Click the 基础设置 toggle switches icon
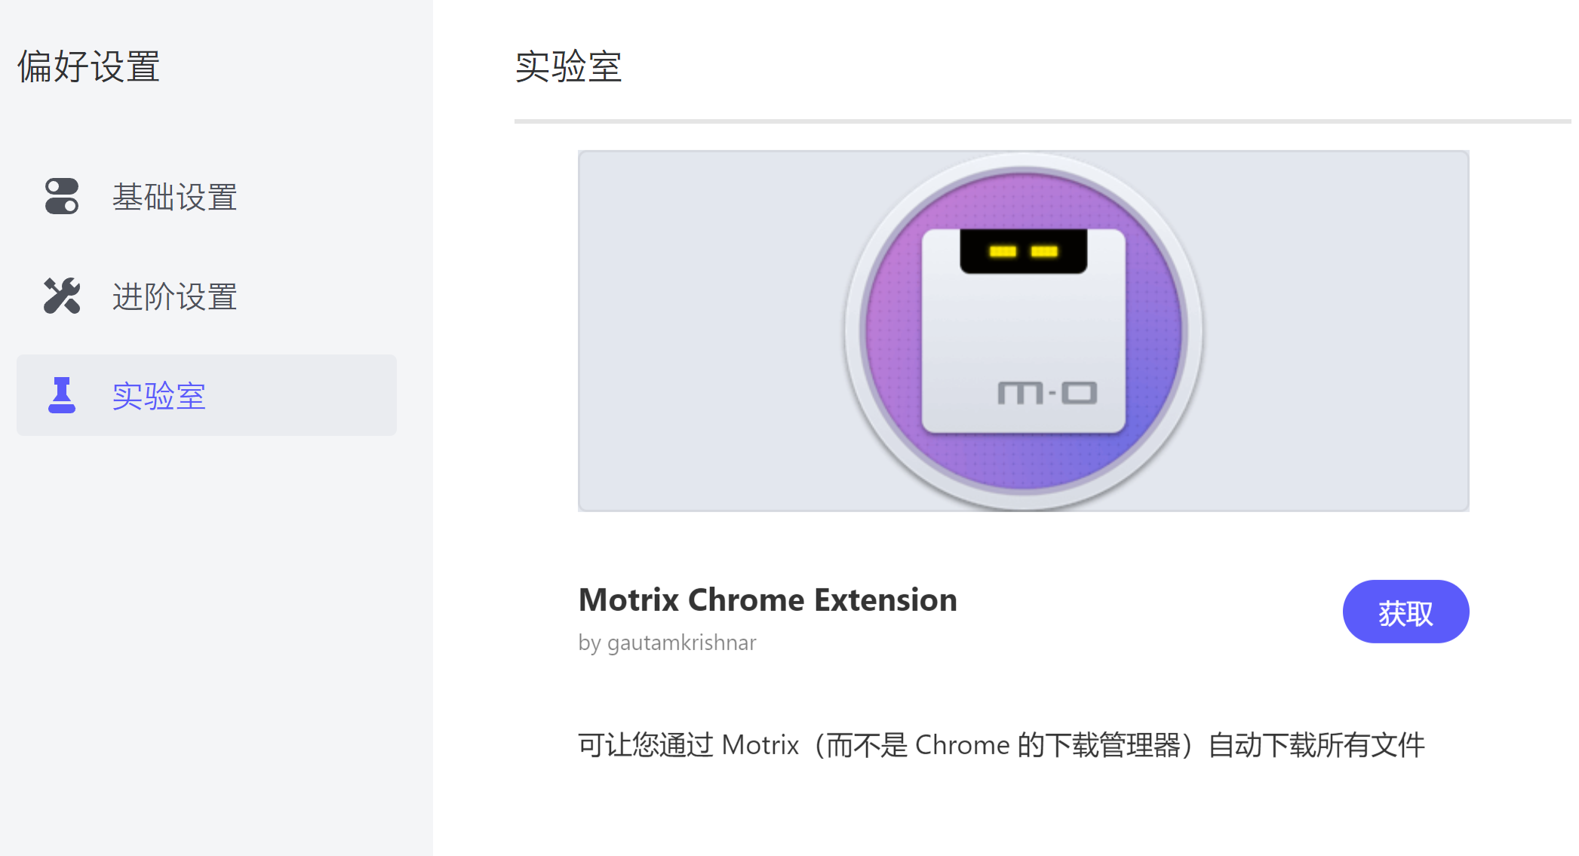 click(62, 196)
